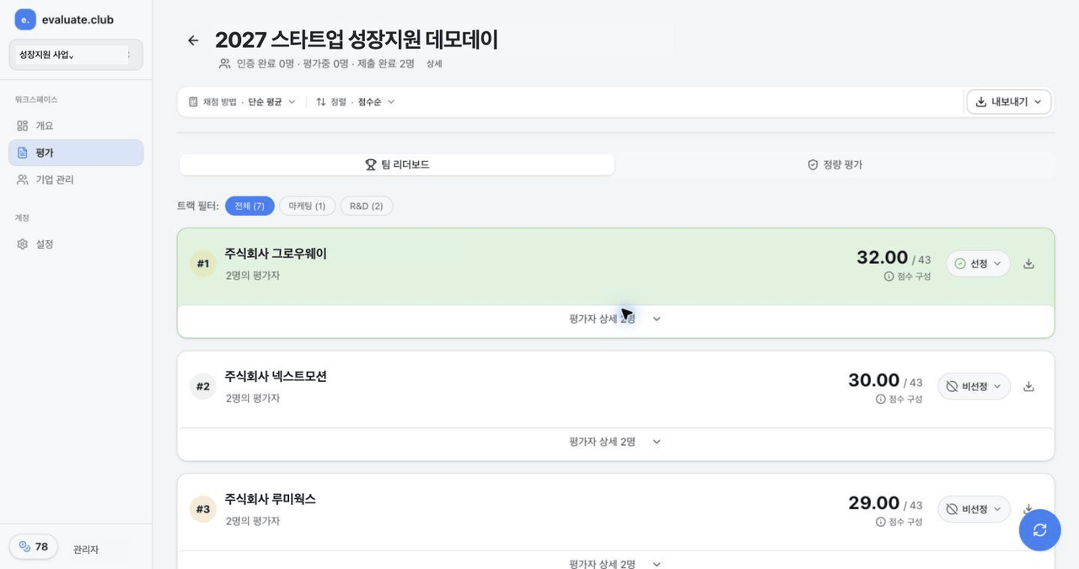1079x569 pixels.
Task: Click the #1 rank badge
Action: tap(203, 264)
